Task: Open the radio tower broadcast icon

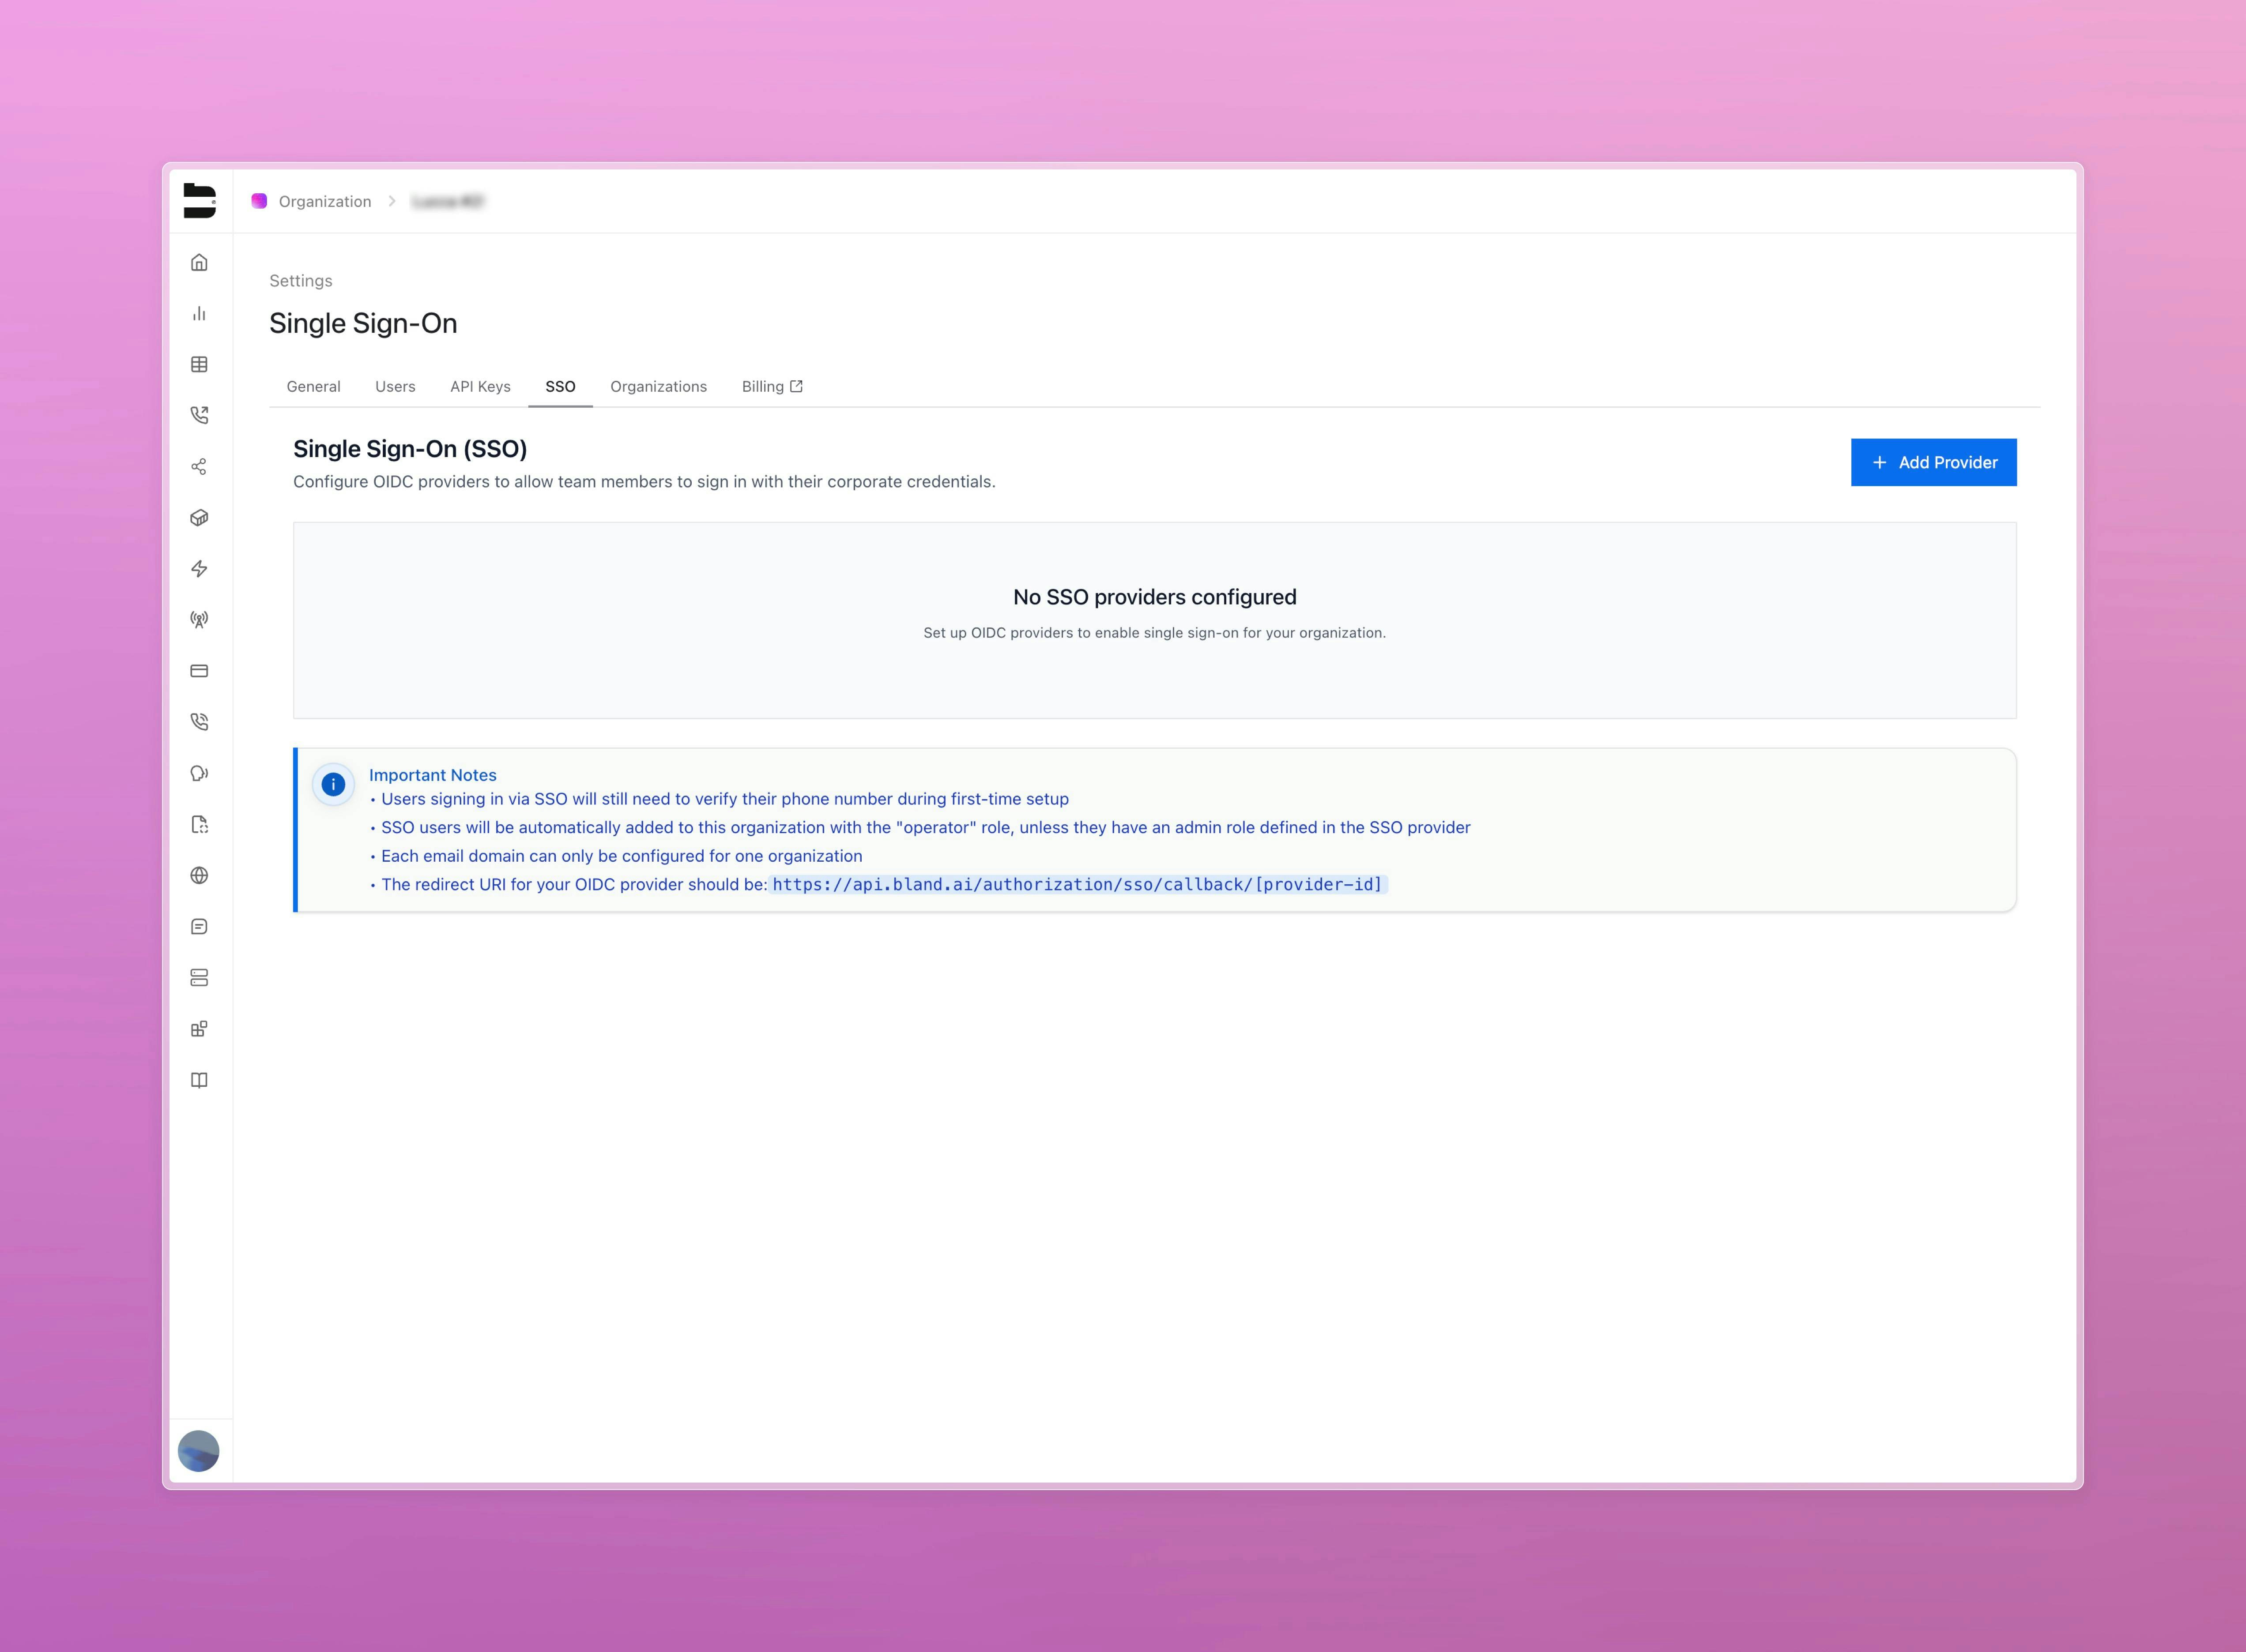Action: (199, 620)
